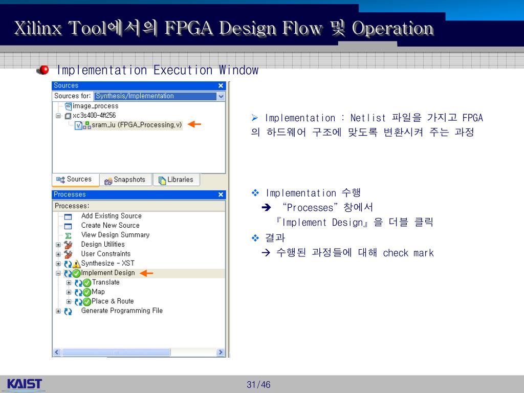Expand the Design Utilities node
Image resolution: width=524 pixels, height=393 pixels.
click(58, 245)
